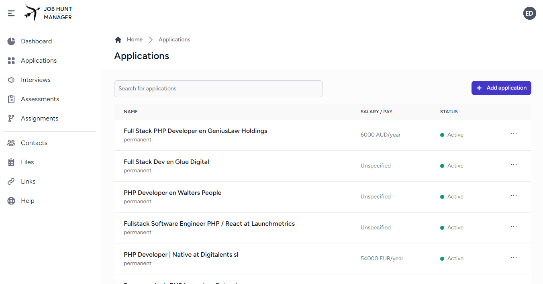
Task: Click the Contacts people icon
Action: [11, 143]
